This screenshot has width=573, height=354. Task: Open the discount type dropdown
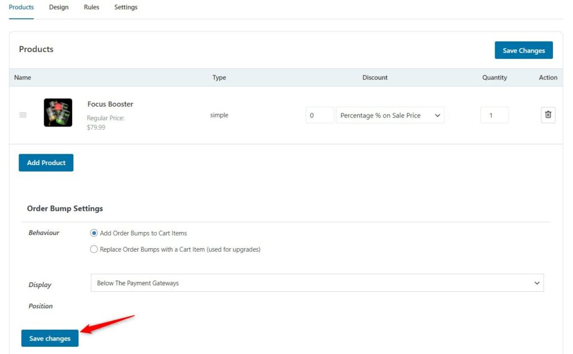(x=390, y=115)
